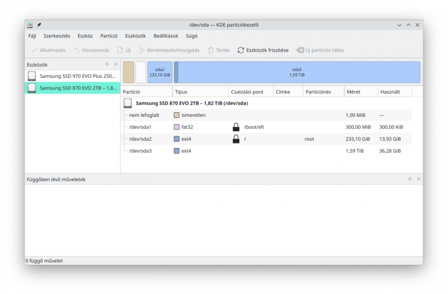
Task: Click the 300,00 MiB size value
Action: [358, 127]
